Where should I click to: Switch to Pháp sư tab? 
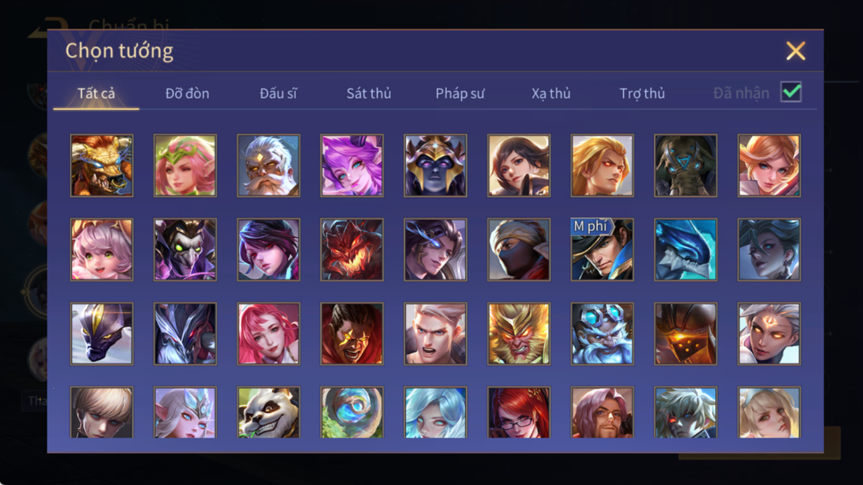point(460,94)
